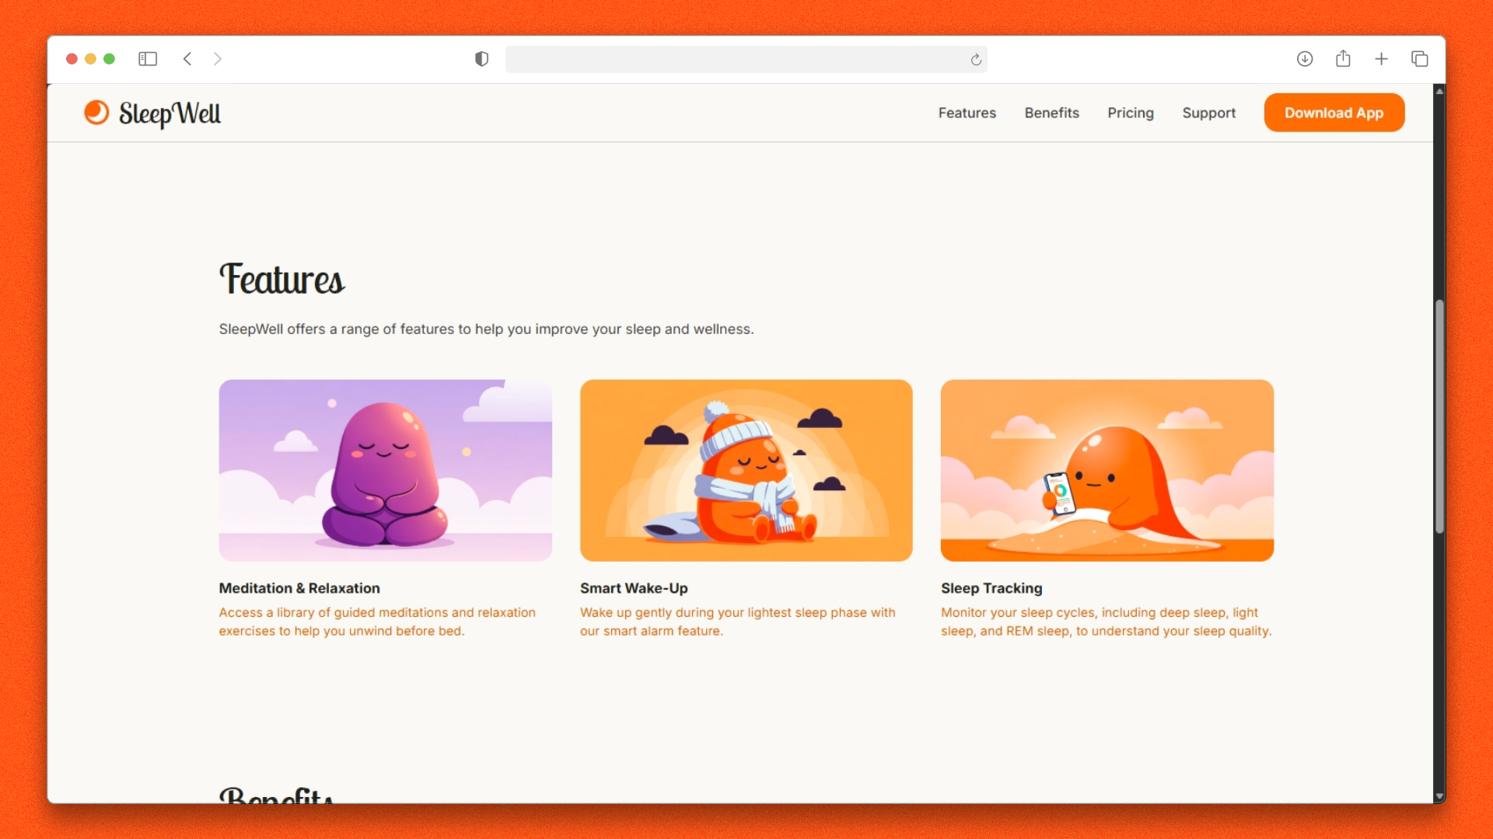This screenshot has width=1493, height=839.
Task: Toggle the browser sidebar panel icon
Action: (x=148, y=59)
